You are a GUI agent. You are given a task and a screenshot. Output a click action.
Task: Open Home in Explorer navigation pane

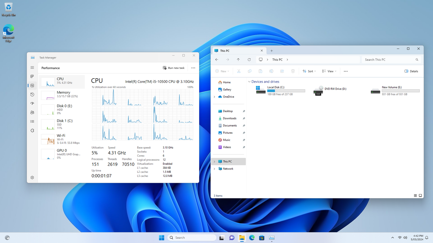[x=227, y=82]
